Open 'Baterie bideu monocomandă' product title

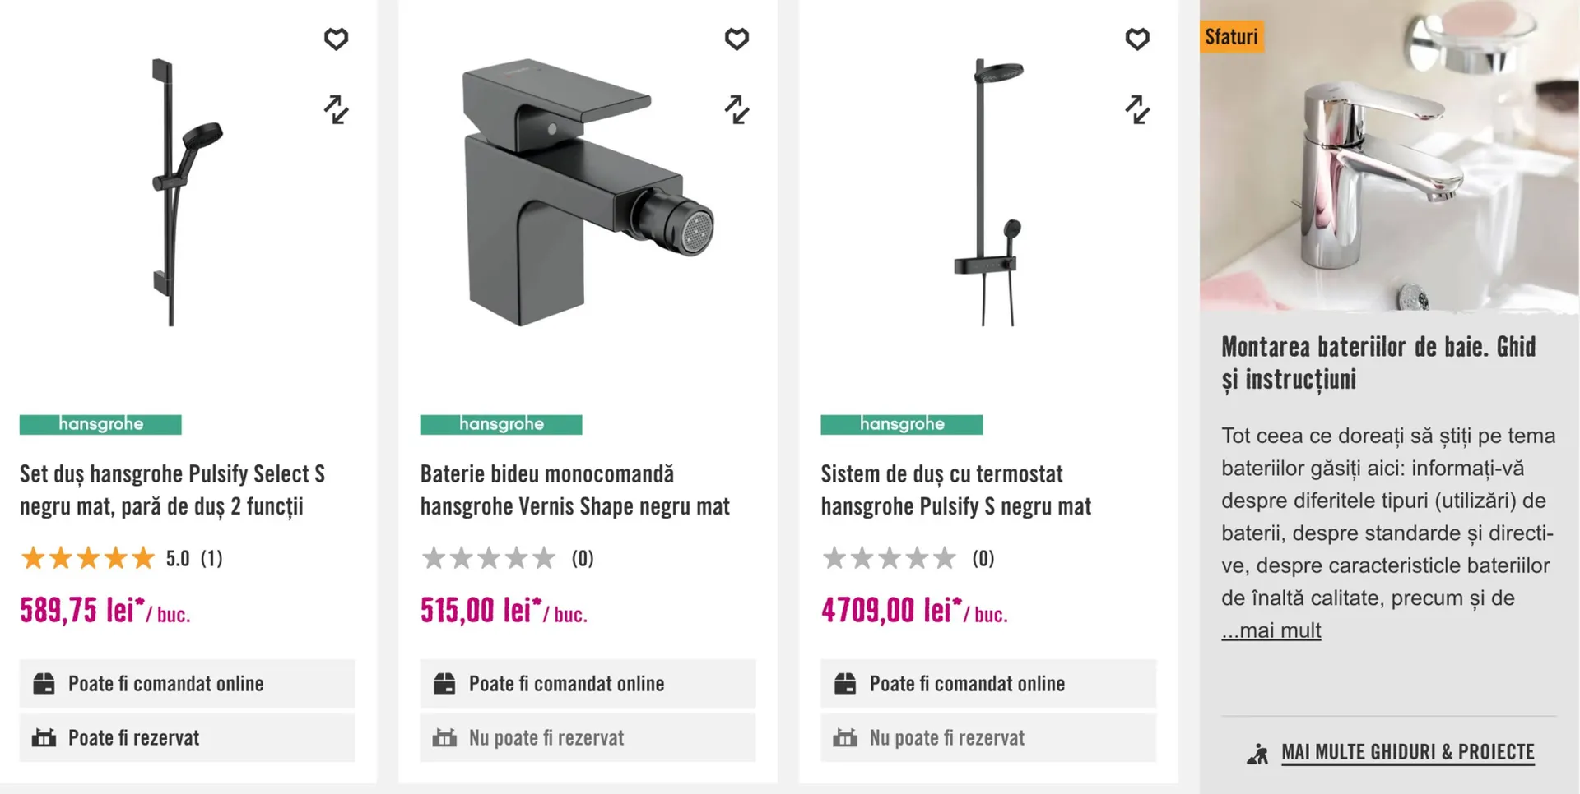point(574,490)
